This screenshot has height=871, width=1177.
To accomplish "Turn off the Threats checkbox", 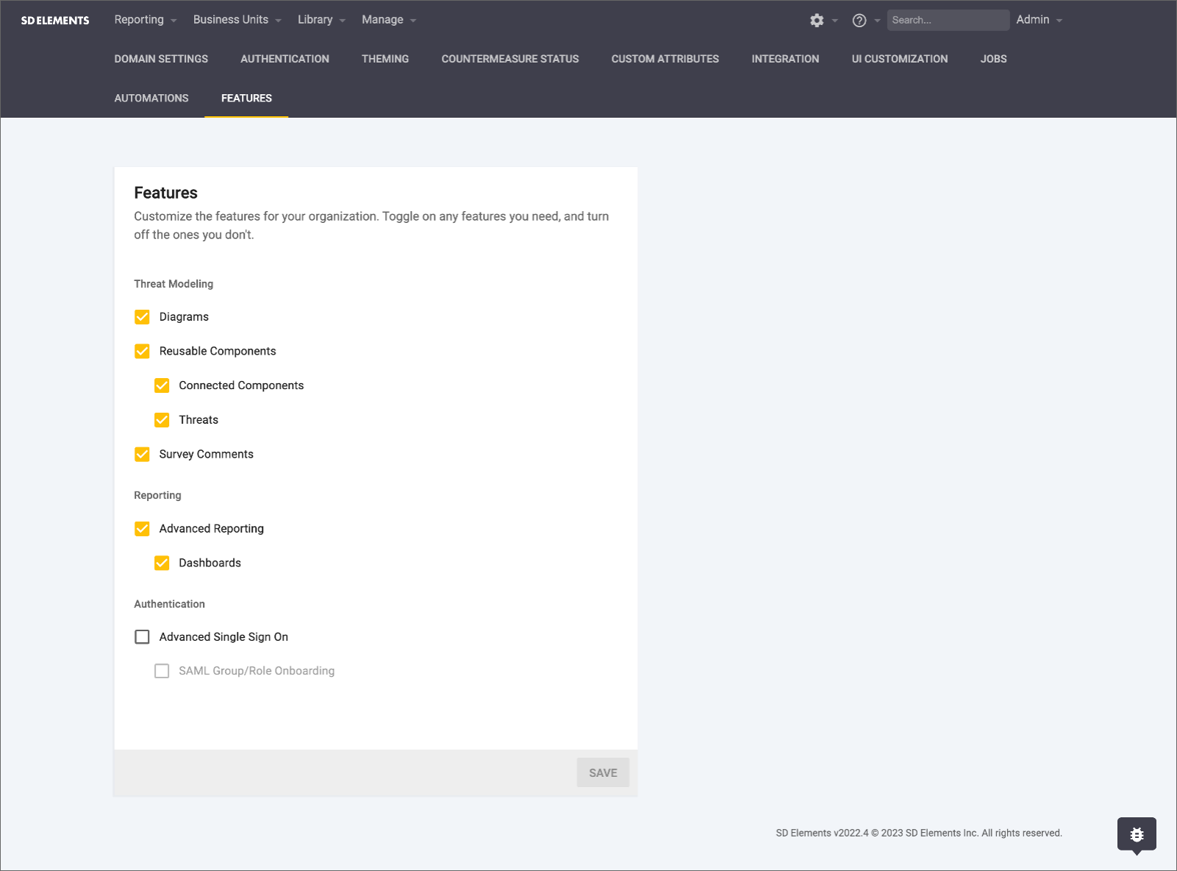I will click(x=162, y=420).
